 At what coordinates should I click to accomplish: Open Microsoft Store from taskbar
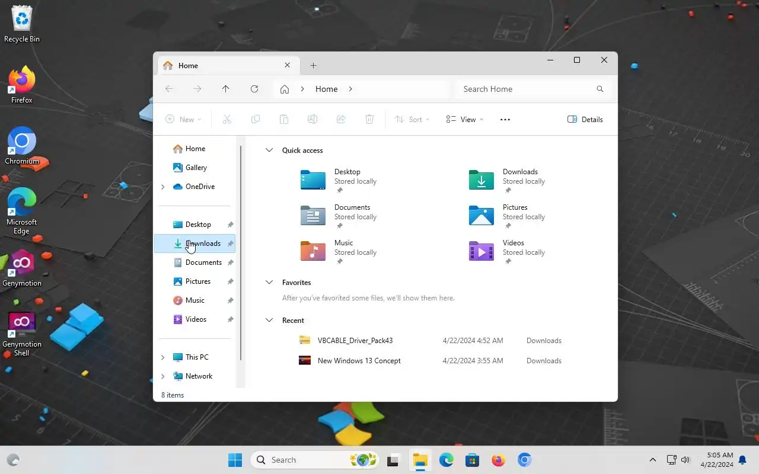[473, 460]
